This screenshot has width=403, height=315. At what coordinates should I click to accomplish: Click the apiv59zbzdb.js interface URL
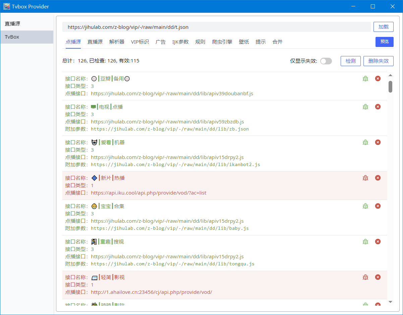[167, 122]
